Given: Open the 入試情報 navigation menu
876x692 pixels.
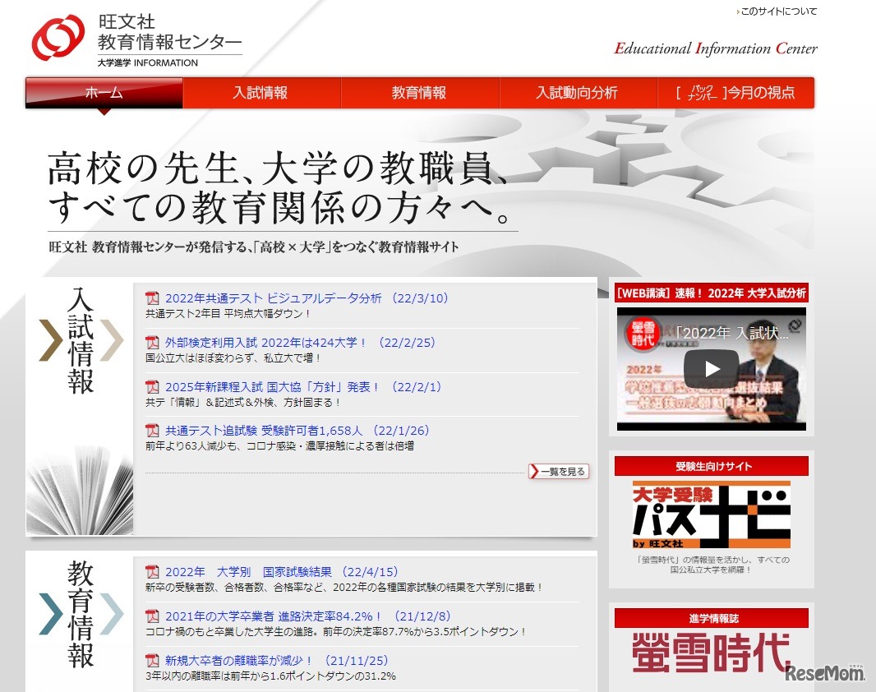Looking at the screenshot, I should pos(261,93).
